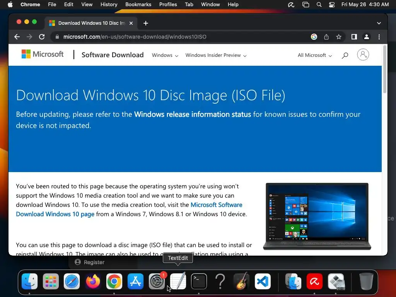Expand the All Microsoft dropdown
The image size is (396, 297).
(x=315, y=55)
